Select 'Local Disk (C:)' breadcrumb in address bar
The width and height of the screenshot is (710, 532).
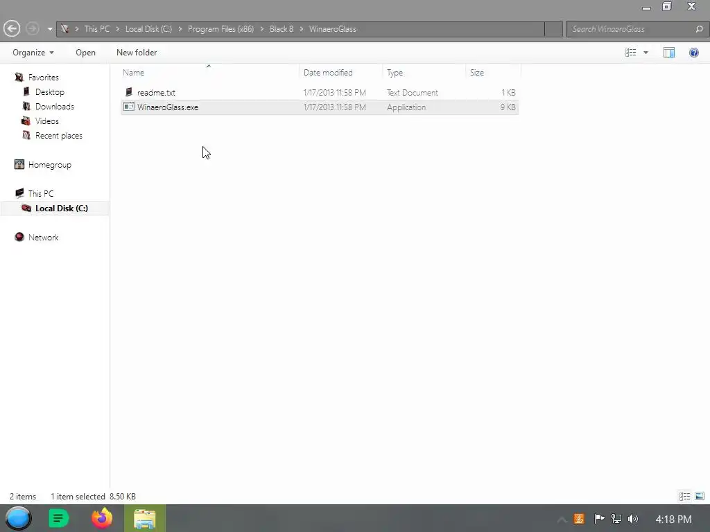pyautogui.click(x=148, y=29)
